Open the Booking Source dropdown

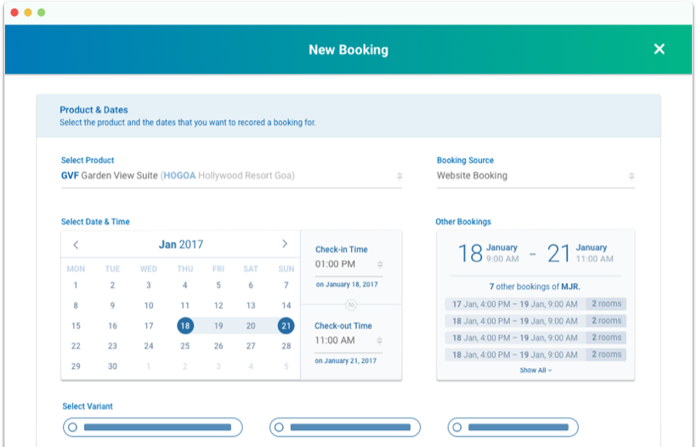pyautogui.click(x=535, y=176)
